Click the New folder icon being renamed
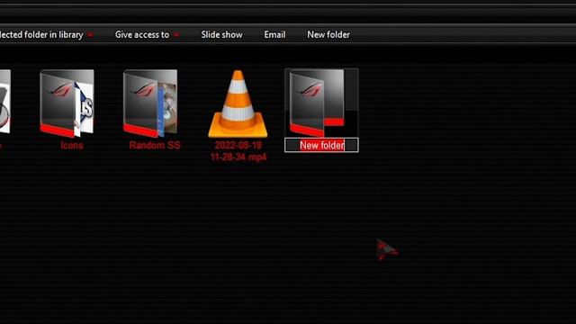 [318, 103]
